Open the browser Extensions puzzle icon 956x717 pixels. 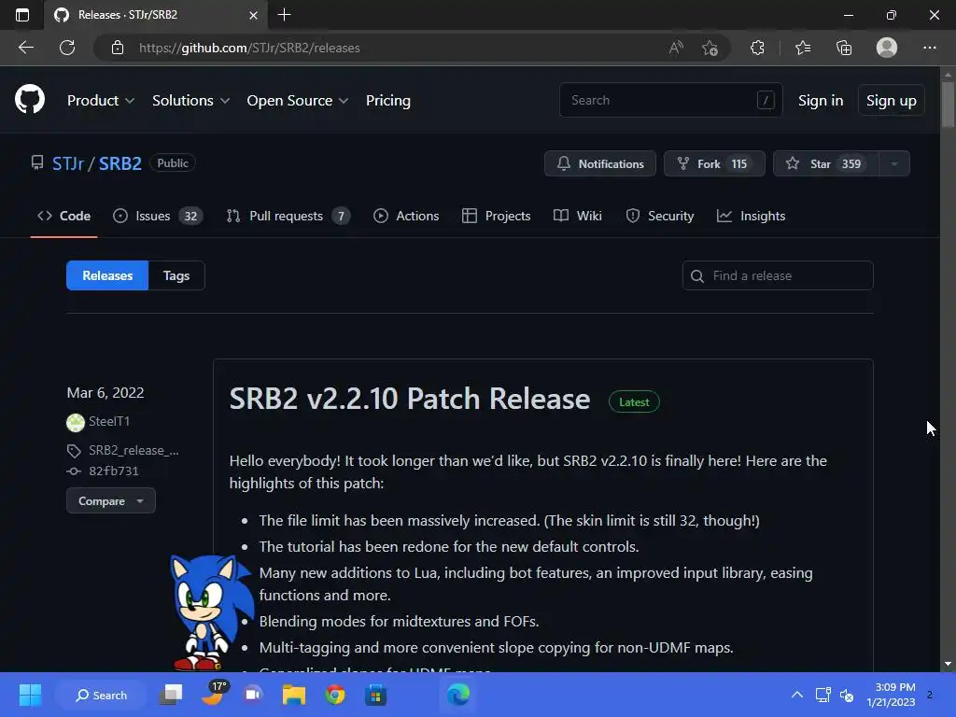(757, 48)
